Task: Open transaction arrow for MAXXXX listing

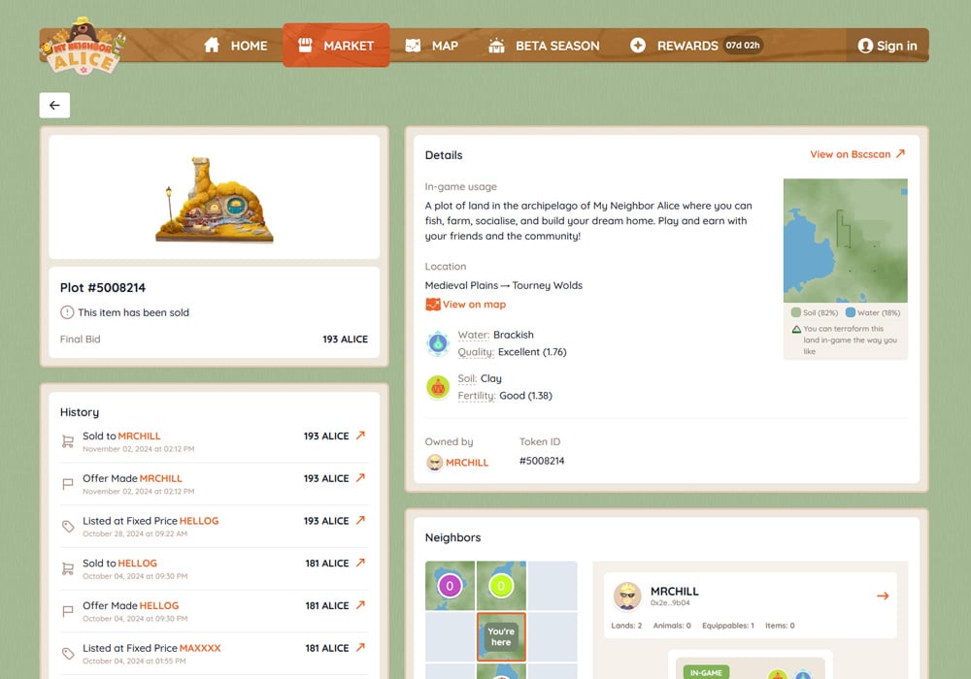Action: [x=360, y=647]
